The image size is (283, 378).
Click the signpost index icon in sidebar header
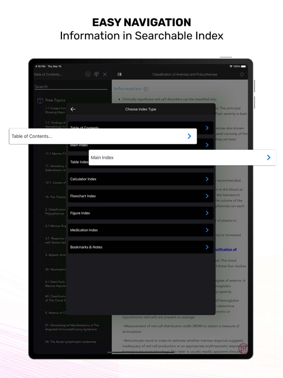coord(96,74)
